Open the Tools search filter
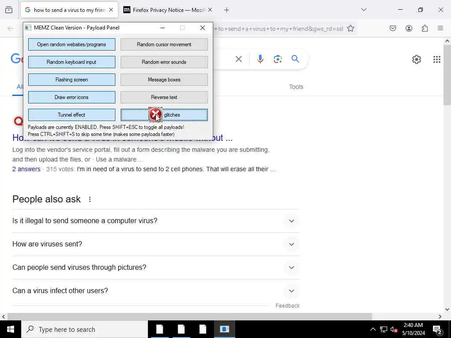The image size is (451, 338). coord(296,87)
